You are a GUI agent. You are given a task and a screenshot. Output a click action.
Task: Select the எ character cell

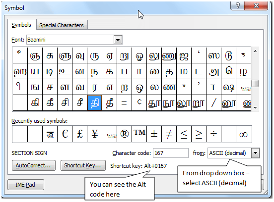coord(109,87)
